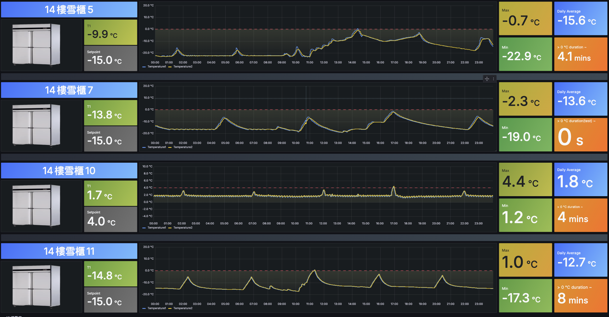This screenshot has width=609, height=317.
Task: Click the Min -19.0 °C stat
Action: (525, 135)
